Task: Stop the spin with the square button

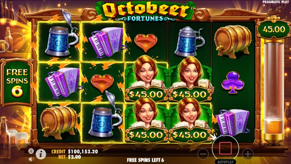Action: pyautogui.click(x=225, y=148)
